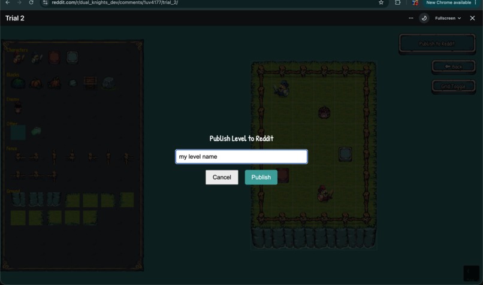The image size is (483, 285).
Task: Click the Characters section label
Action: tap(17, 50)
